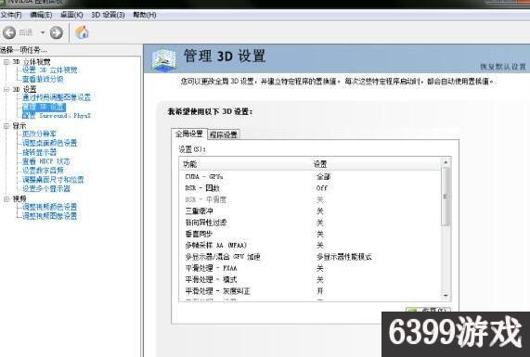Collapse the 3D 设置 tree category
530x357 pixels.
click(6, 90)
